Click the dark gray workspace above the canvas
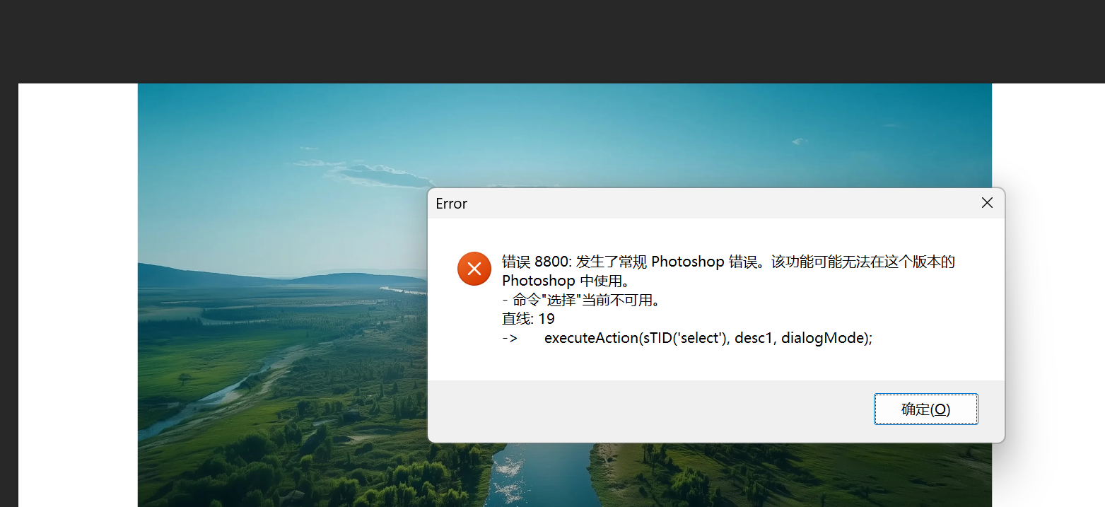Image resolution: width=1105 pixels, height=507 pixels. [551, 41]
